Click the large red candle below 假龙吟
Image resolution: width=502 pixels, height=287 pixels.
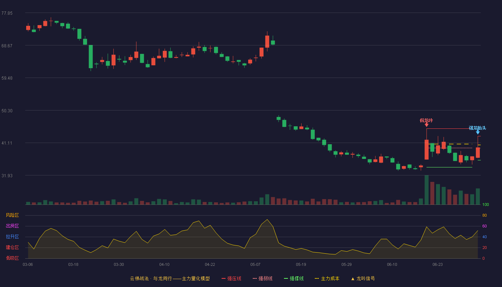point(426,150)
